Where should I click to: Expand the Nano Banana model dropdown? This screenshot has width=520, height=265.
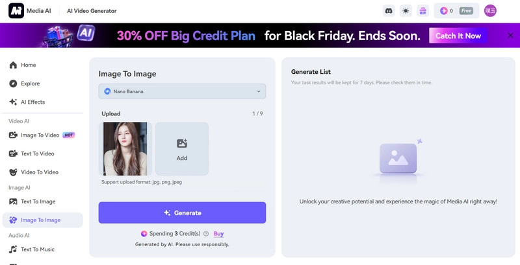tap(182, 91)
